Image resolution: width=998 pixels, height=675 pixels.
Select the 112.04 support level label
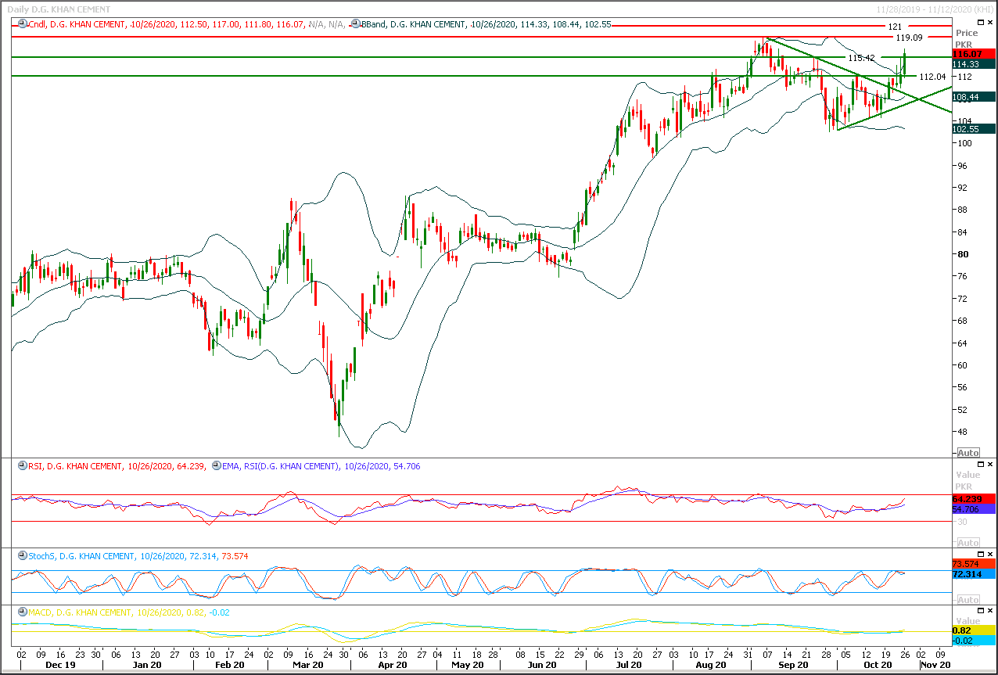pos(932,77)
